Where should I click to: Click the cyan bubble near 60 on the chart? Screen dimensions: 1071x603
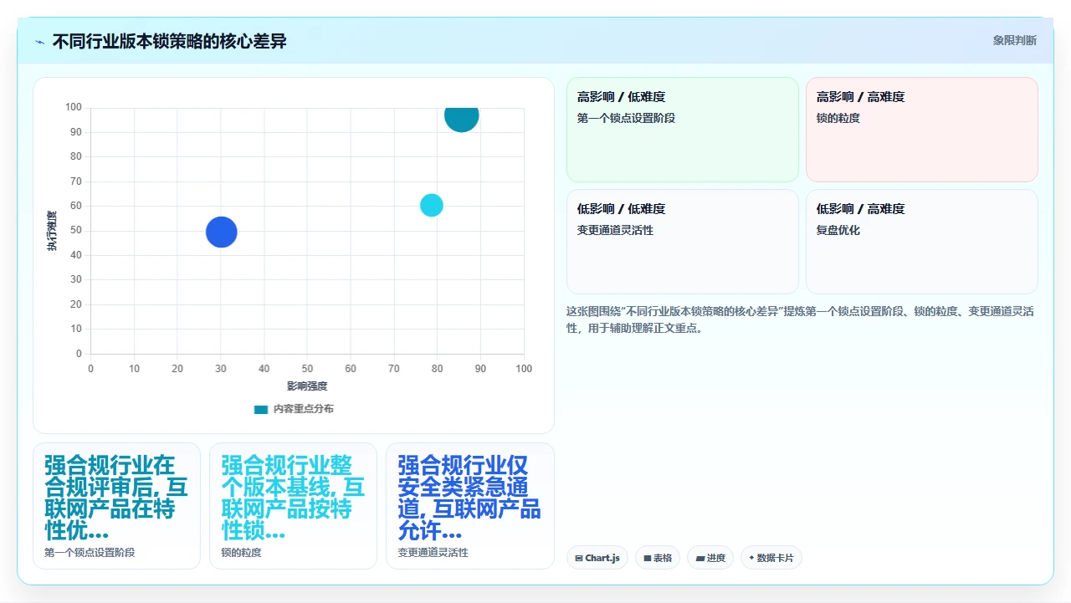tap(431, 205)
